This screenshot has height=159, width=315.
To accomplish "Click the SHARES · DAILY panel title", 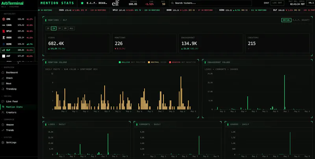I will (x=240, y=124).
